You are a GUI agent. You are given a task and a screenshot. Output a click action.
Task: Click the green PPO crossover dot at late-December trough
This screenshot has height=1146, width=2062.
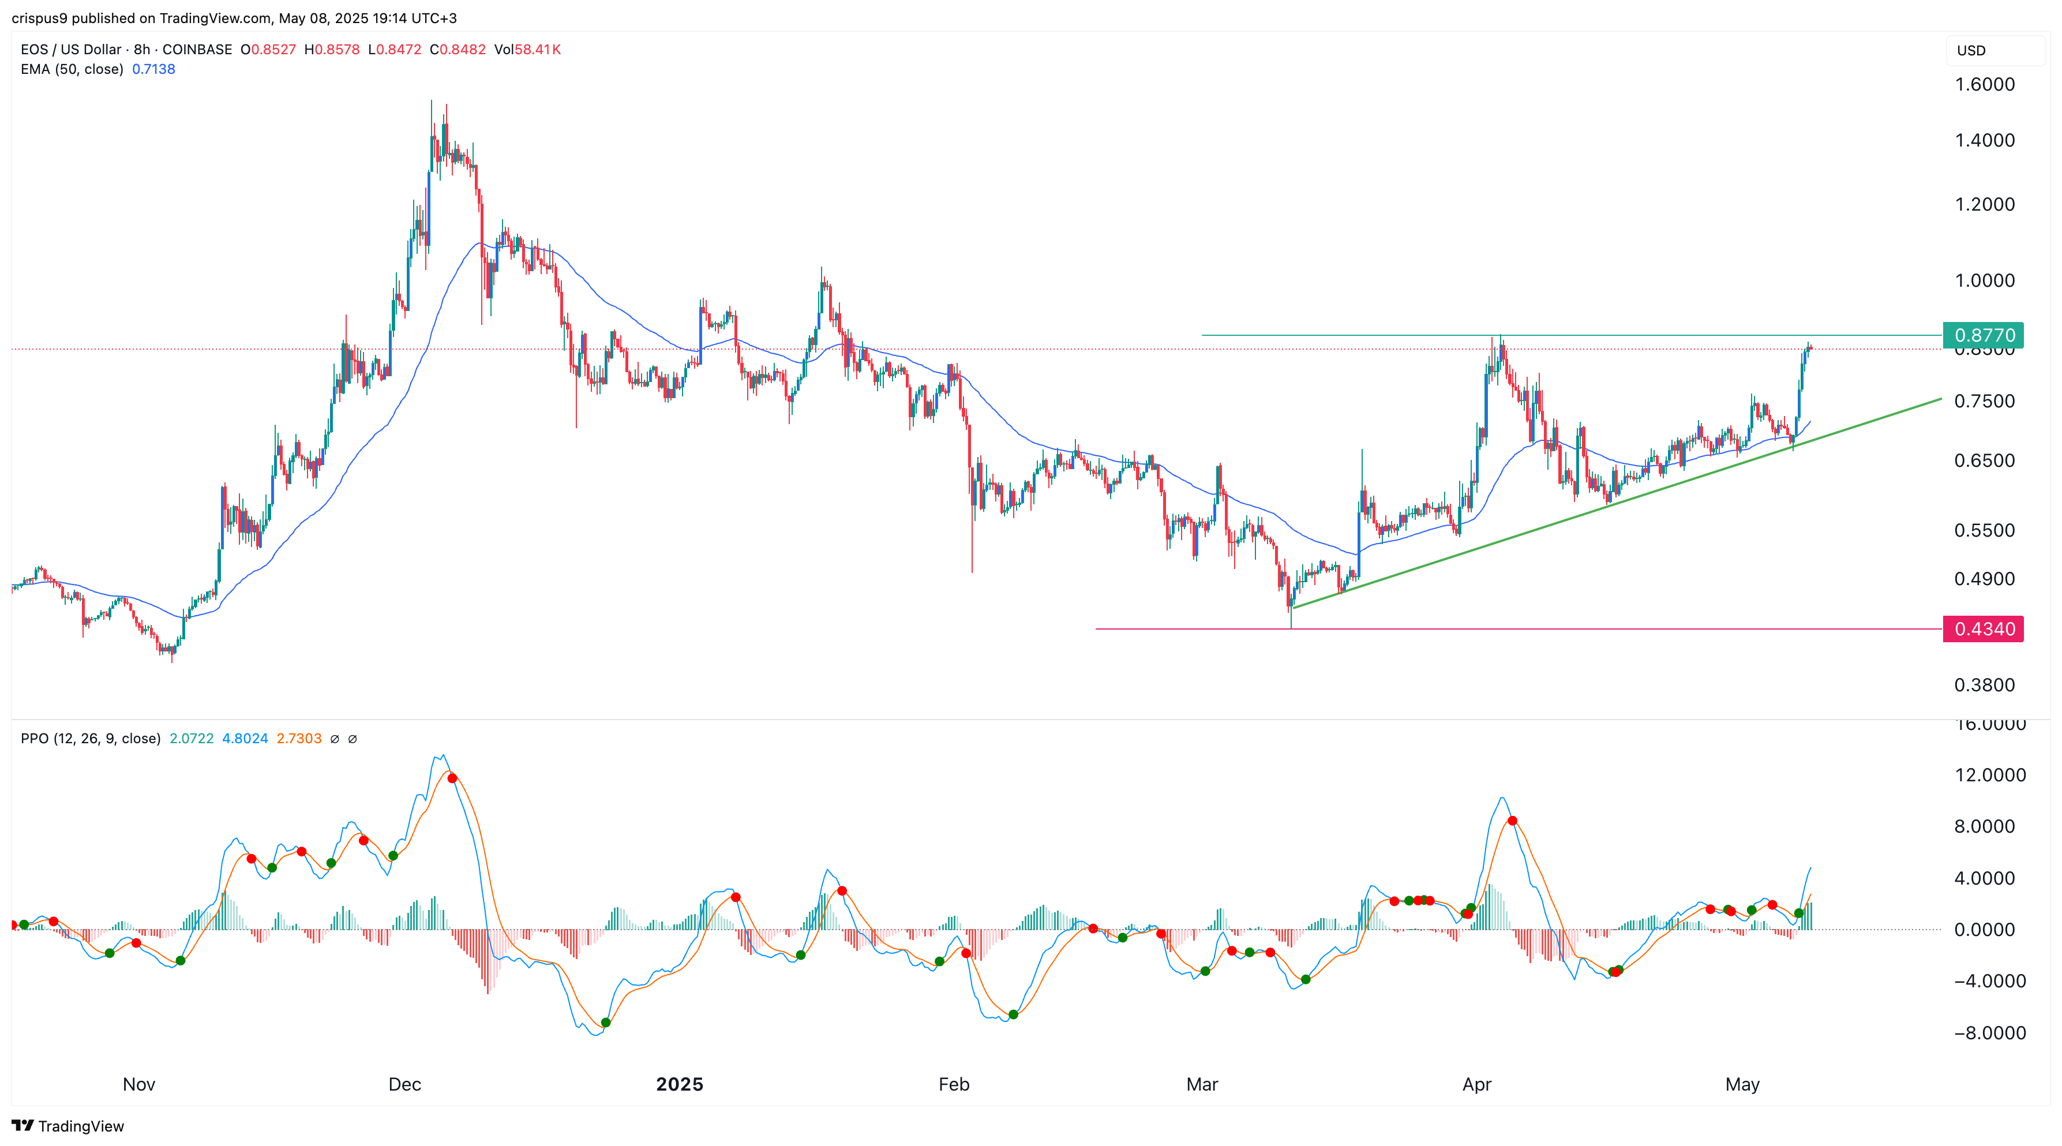pos(606,1023)
